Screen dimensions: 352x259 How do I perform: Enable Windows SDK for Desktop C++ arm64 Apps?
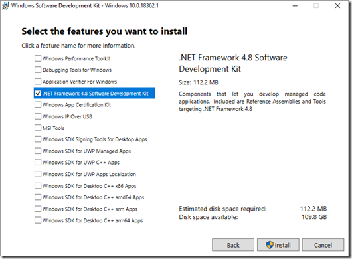(38, 220)
